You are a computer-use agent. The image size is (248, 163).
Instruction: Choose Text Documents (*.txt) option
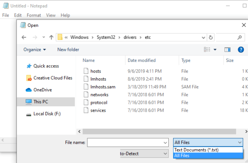tap(196, 150)
